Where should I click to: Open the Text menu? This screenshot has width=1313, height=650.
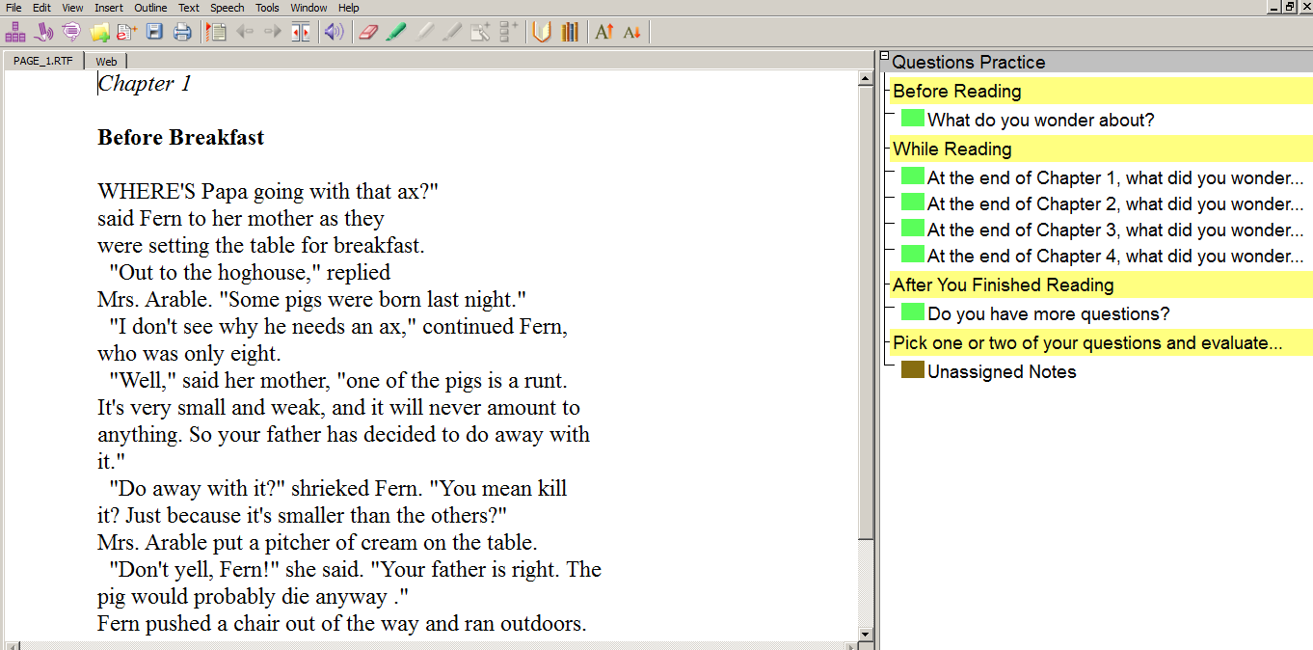coord(189,8)
